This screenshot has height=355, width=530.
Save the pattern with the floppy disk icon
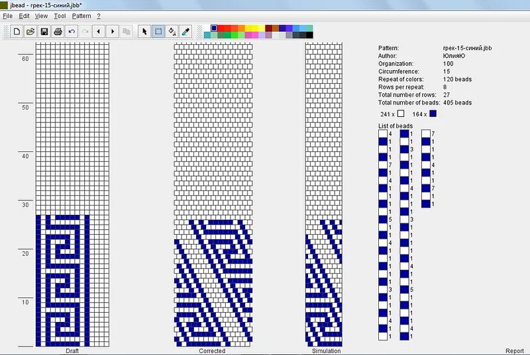tap(44, 32)
